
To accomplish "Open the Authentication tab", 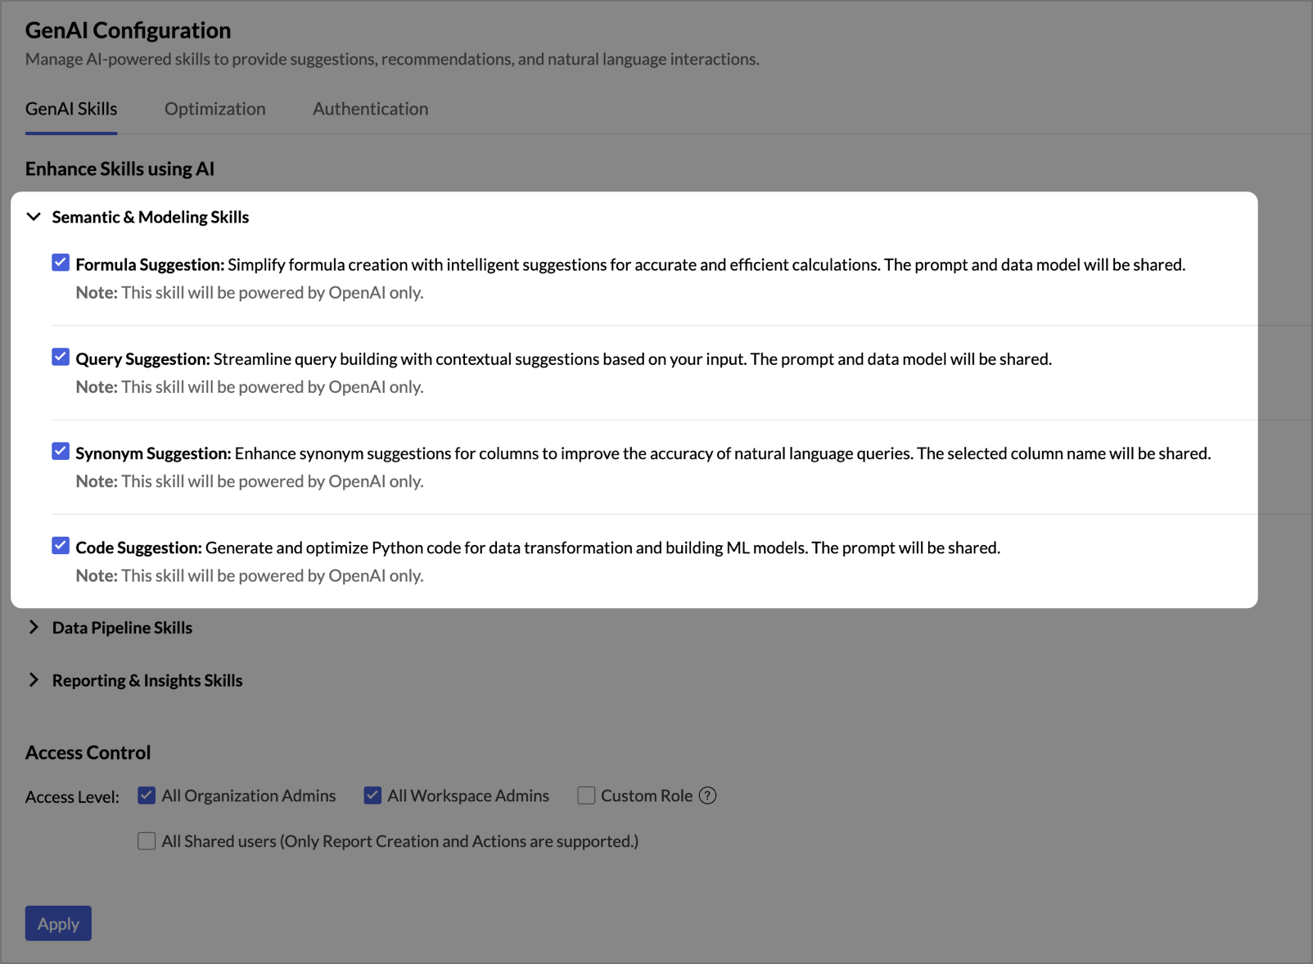I will 370,109.
